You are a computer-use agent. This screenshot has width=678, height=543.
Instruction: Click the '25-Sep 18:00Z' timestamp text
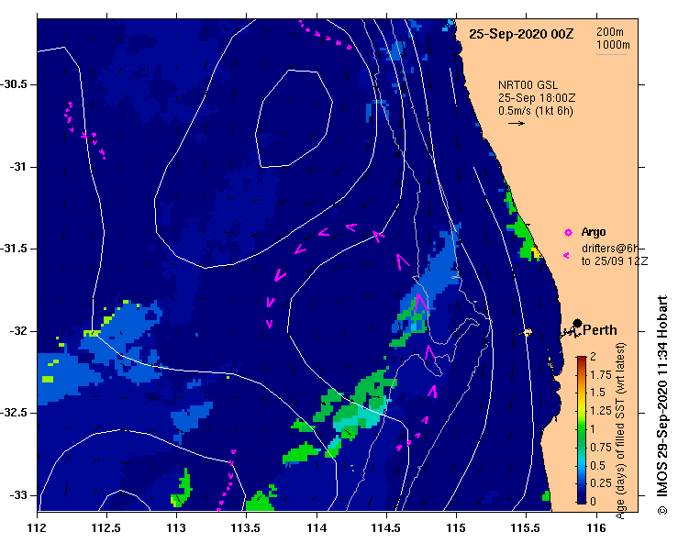point(536,98)
